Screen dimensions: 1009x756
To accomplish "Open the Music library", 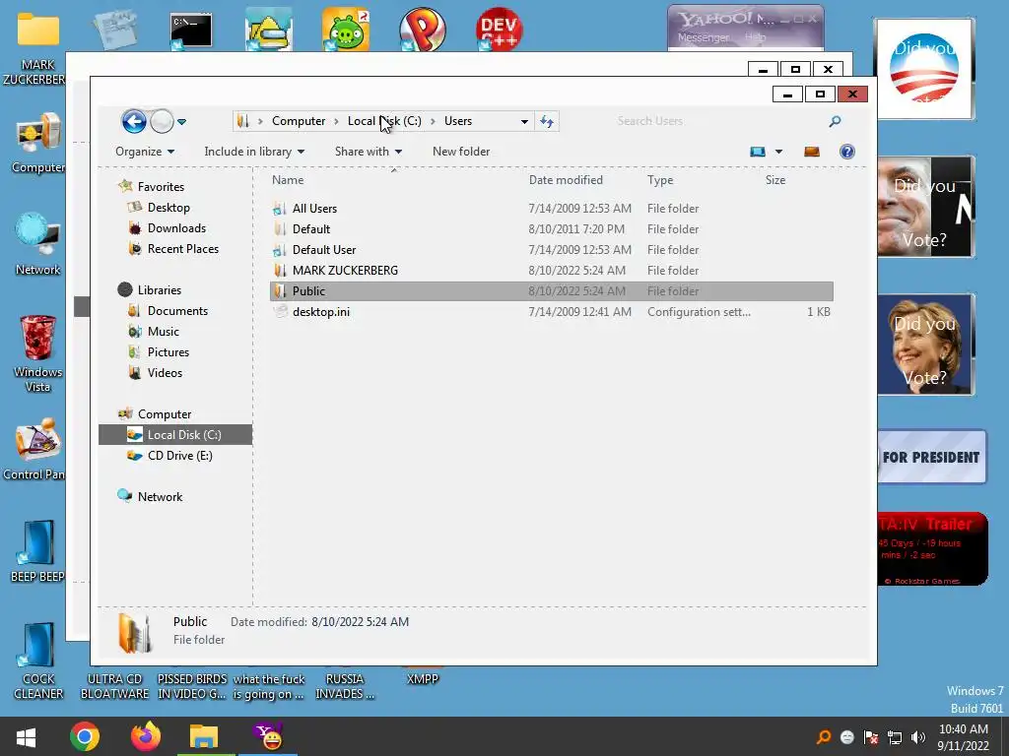I will click(164, 331).
